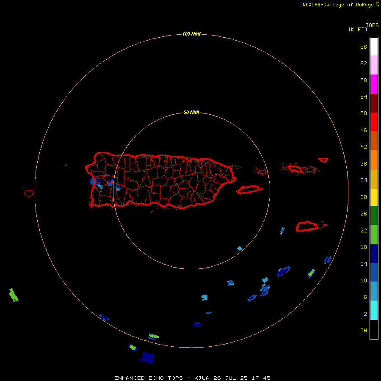Click the yellow legend swatch
Screen dimensions: 381x381
(x=374, y=197)
